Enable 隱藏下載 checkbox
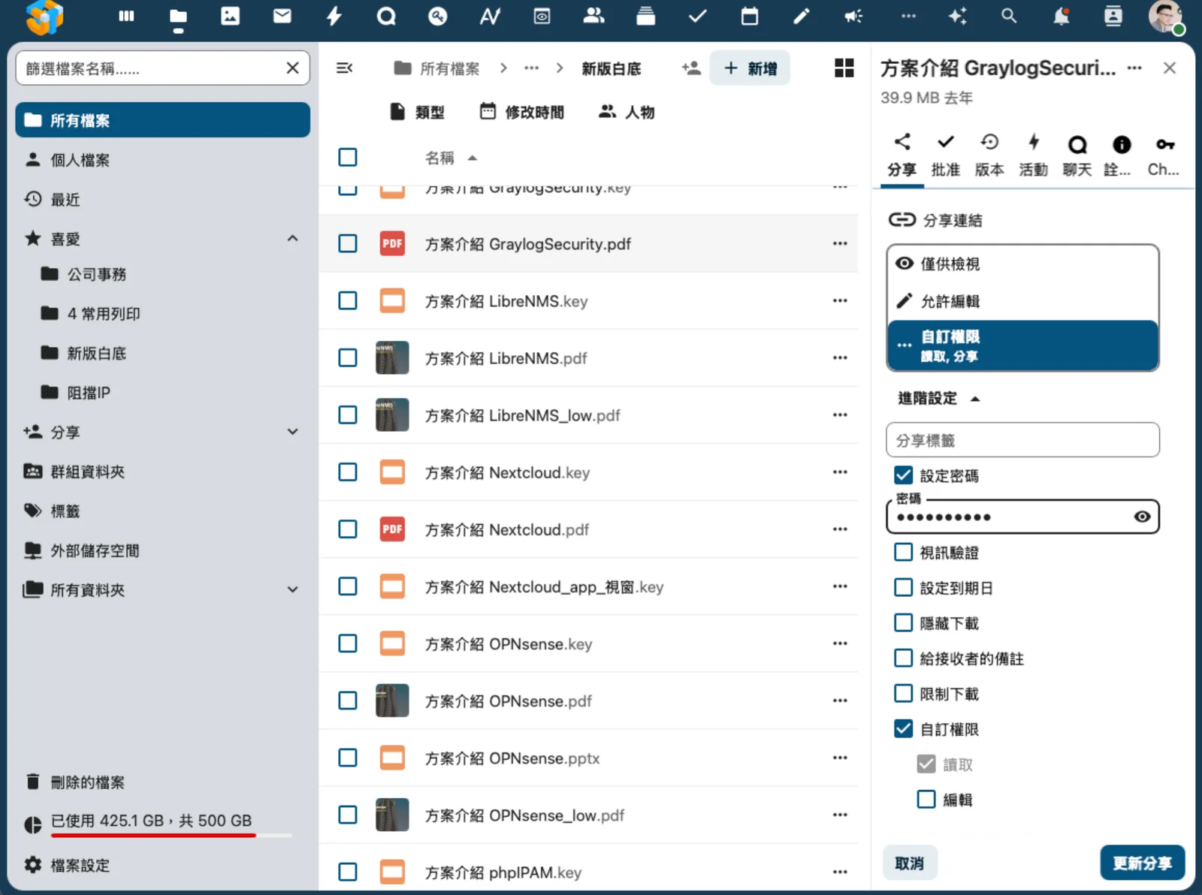The image size is (1202, 895). (x=904, y=623)
